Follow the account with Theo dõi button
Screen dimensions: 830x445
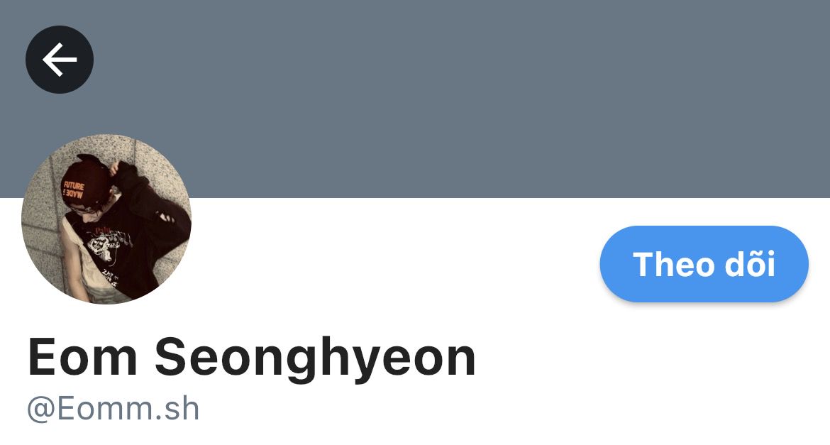(x=704, y=264)
